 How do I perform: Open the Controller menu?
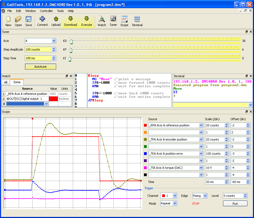click(46, 11)
